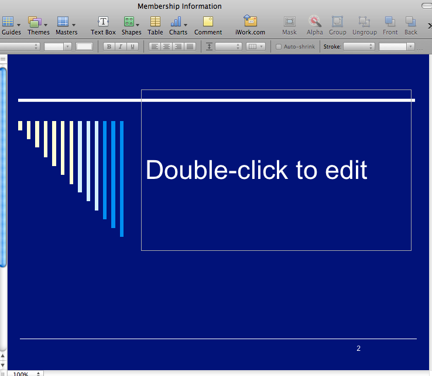432x376 pixels.
Task: Open the line spacing dropdown
Action: tap(227, 47)
